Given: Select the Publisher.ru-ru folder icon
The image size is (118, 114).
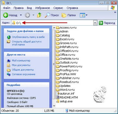Looking at the screenshot, I should [x=58, y=78].
